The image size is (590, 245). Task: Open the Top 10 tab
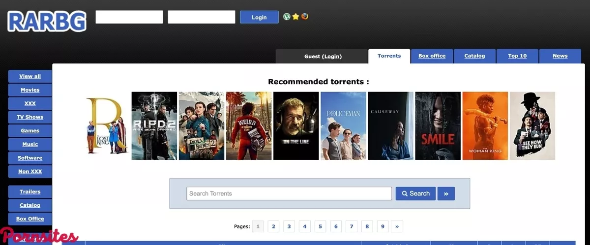pyautogui.click(x=517, y=56)
